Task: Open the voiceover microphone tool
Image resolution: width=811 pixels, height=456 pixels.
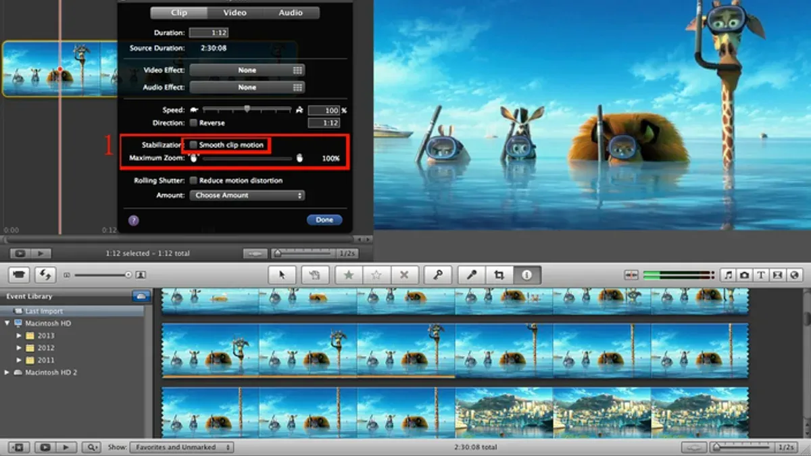Action: coord(472,275)
